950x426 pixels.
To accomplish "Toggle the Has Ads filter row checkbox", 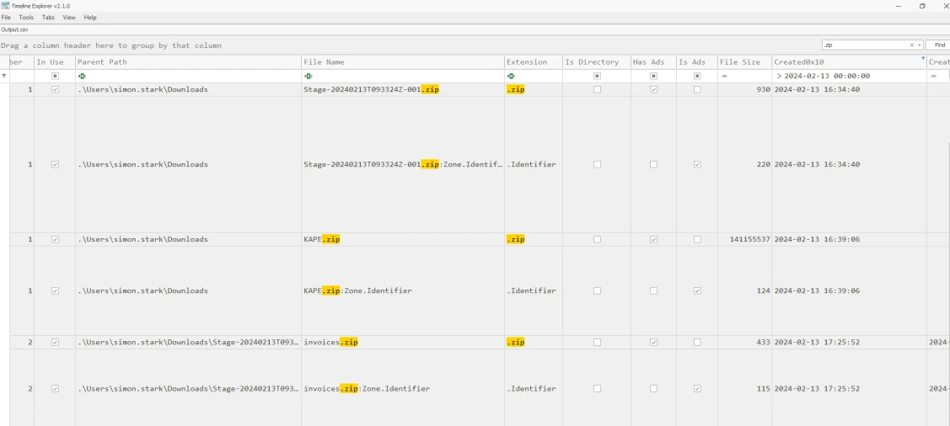I will click(x=653, y=77).
